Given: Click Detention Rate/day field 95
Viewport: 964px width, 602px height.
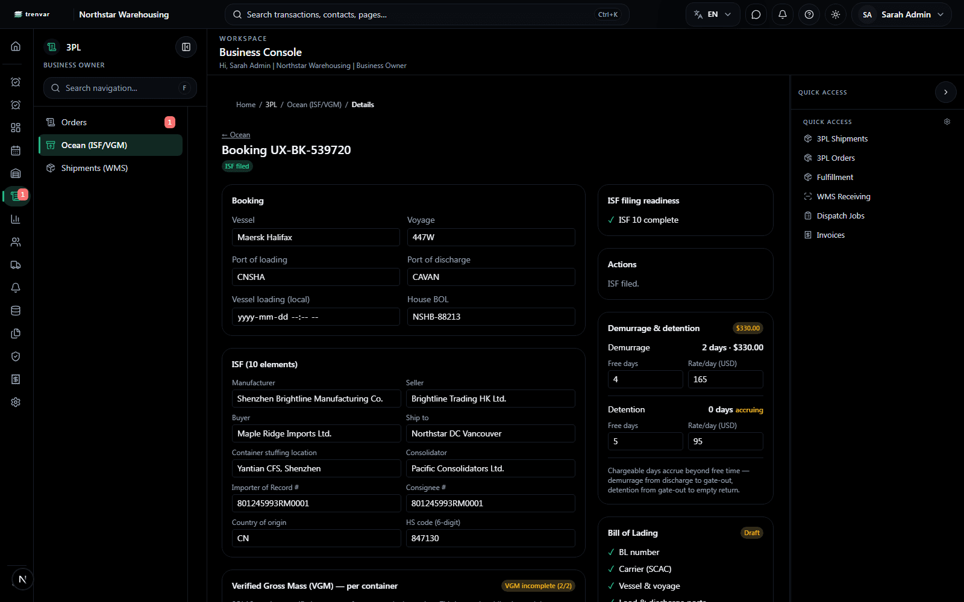Looking at the screenshot, I should tap(725, 441).
